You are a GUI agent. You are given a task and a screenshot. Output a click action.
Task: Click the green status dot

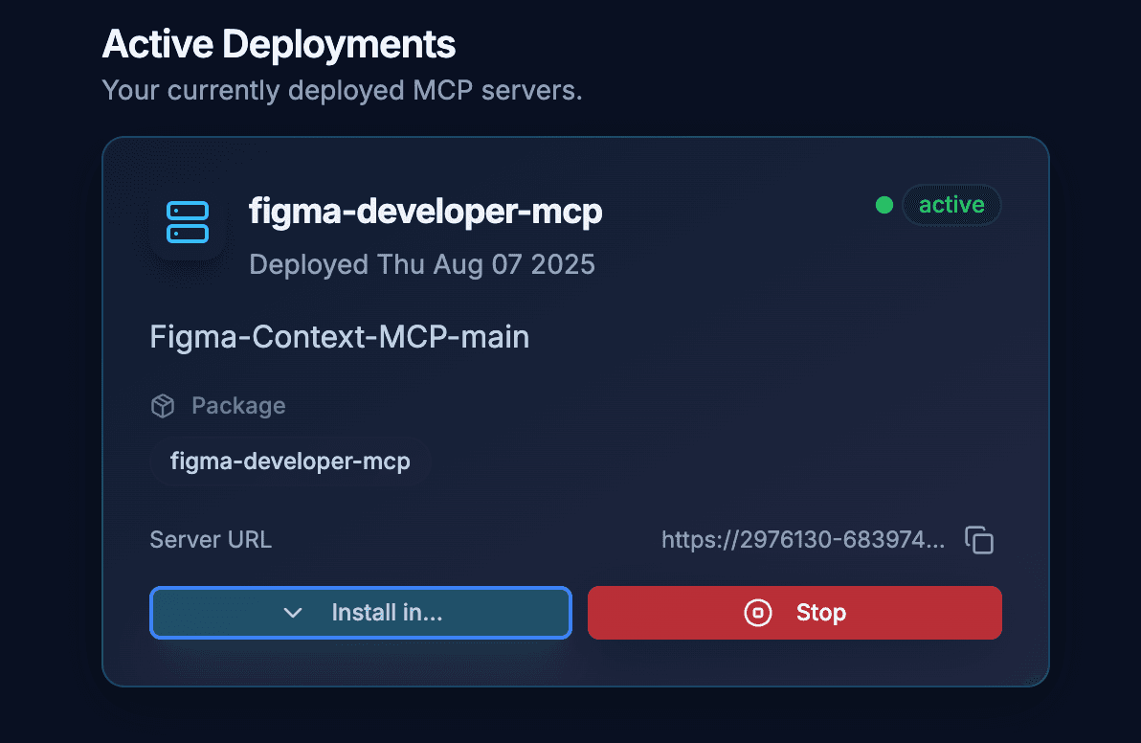(x=884, y=205)
